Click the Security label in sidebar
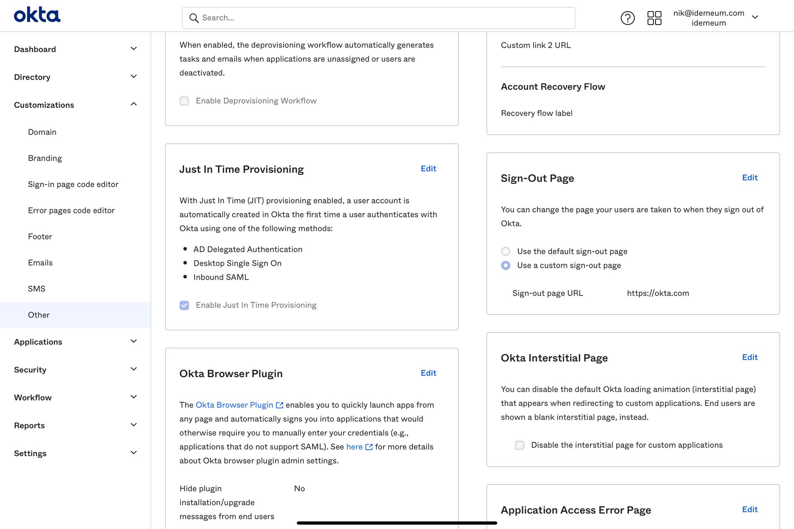 tap(30, 370)
